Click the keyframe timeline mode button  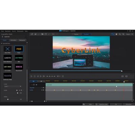point(33,81)
